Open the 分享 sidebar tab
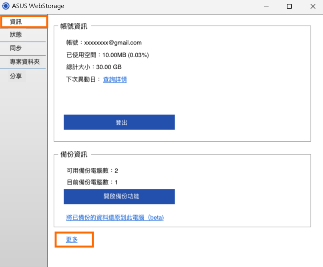This screenshot has width=323, height=267. pos(16,76)
